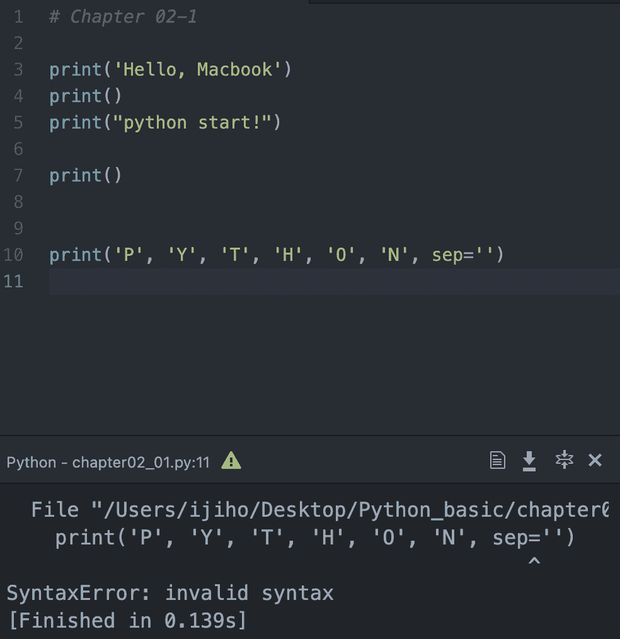Click the download arrow icon in output panel
620x639 pixels.
pos(529,461)
